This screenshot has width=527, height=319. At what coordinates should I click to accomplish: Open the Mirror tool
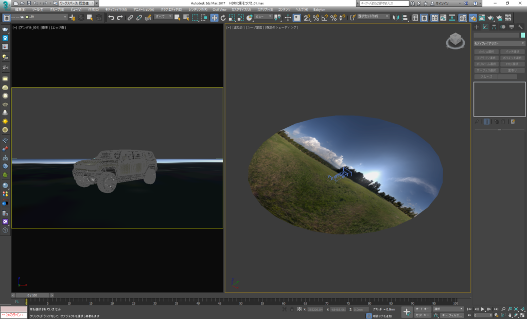click(x=395, y=18)
